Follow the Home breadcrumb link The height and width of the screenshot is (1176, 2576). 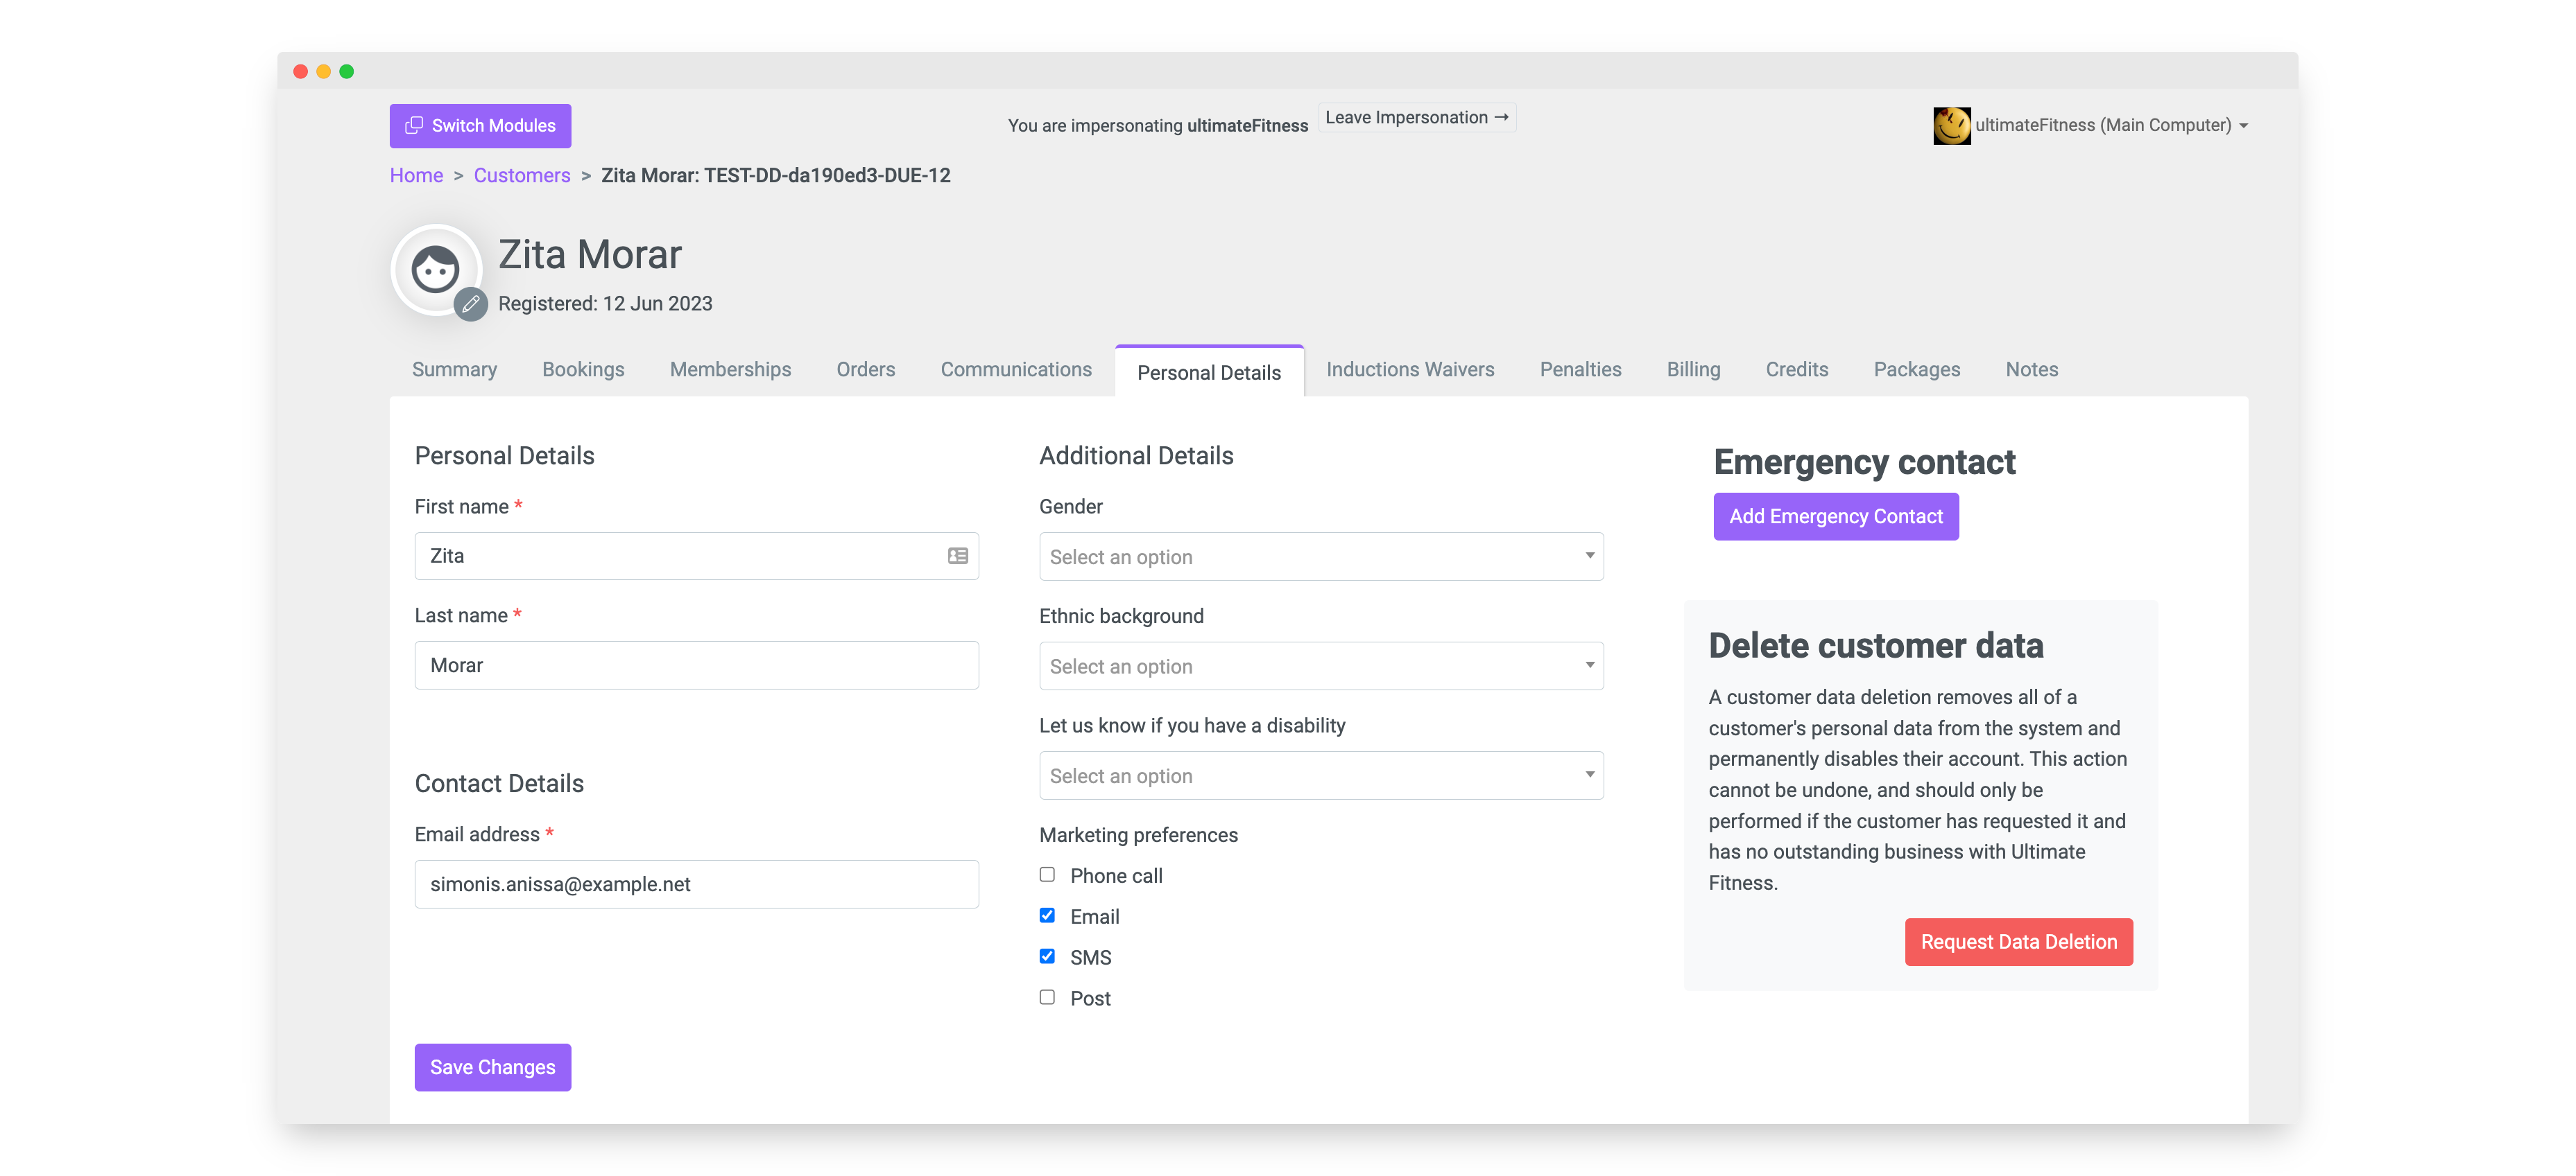pyautogui.click(x=416, y=176)
